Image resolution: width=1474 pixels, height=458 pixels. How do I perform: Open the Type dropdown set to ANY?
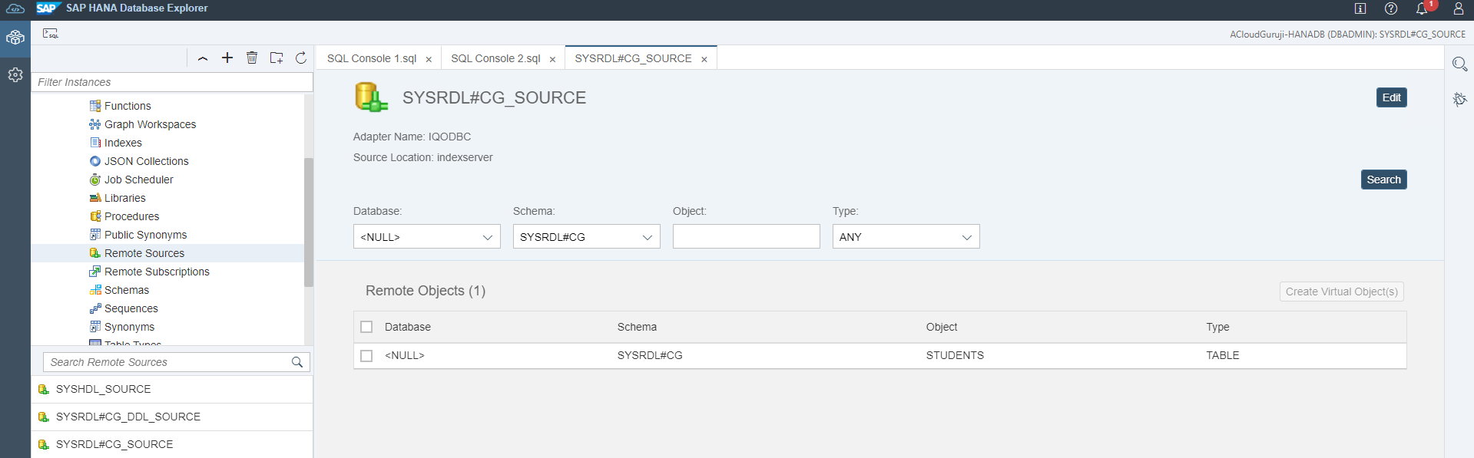click(906, 237)
